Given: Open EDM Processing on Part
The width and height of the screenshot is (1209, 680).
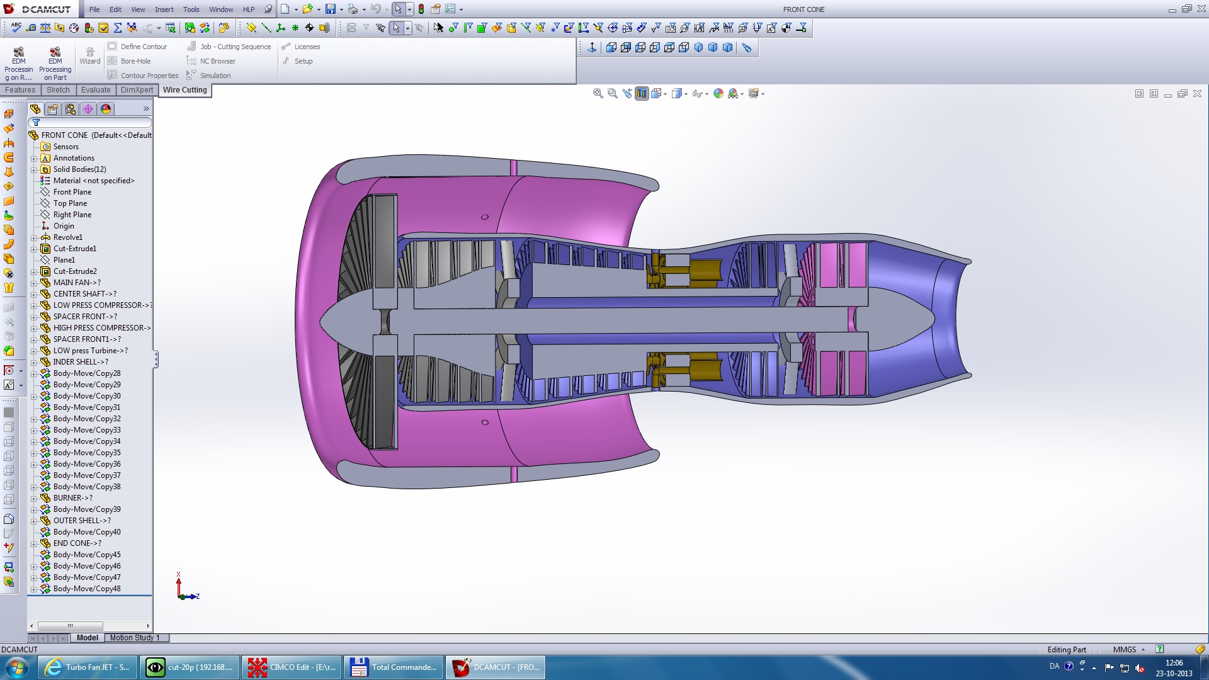Looking at the screenshot, I should (x=55, y=64).
